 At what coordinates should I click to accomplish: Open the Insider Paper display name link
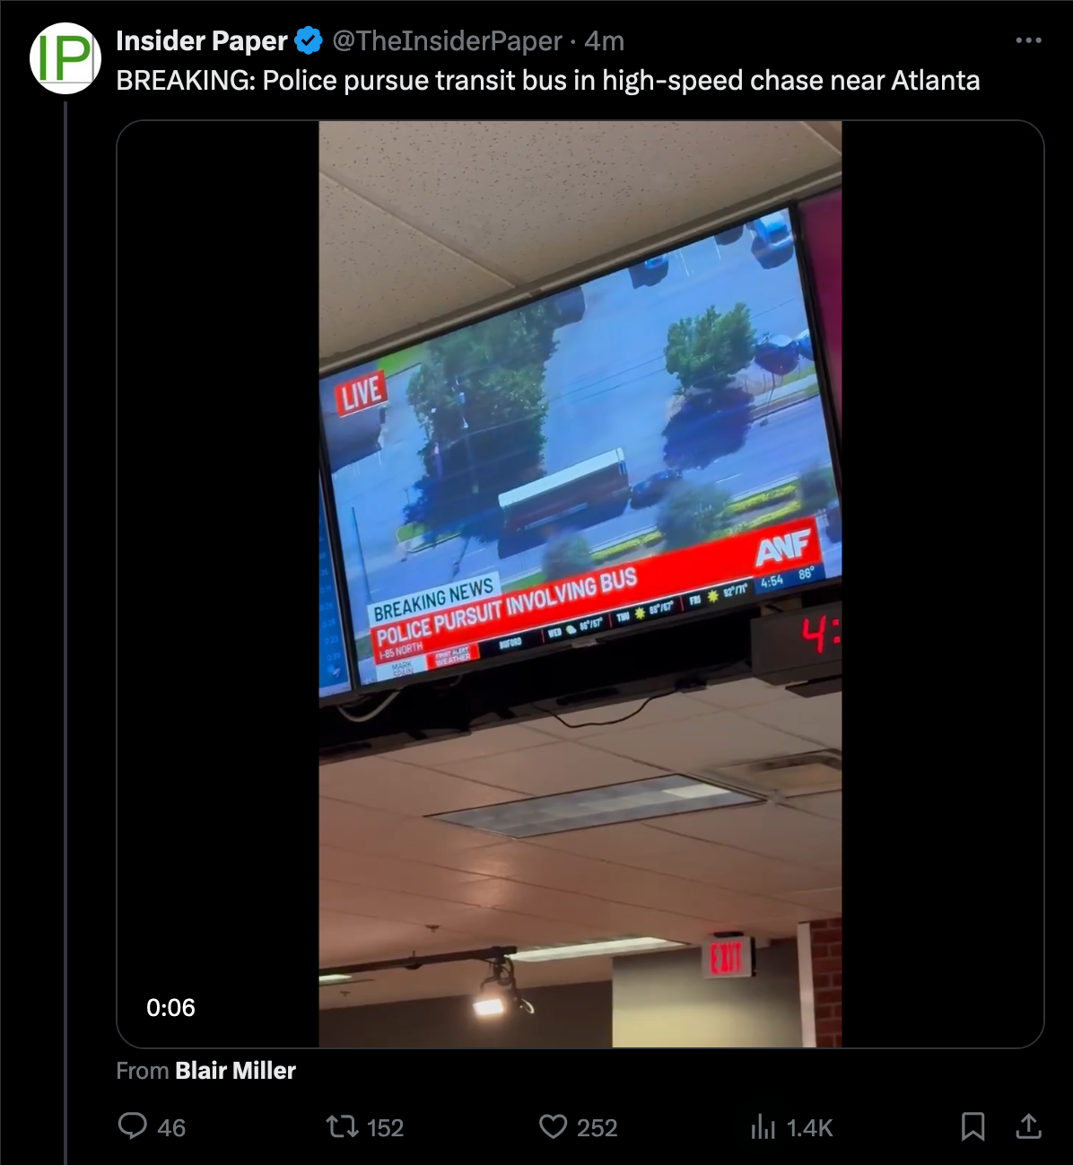pos(202,40)
